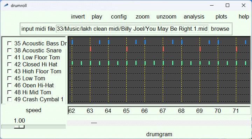
Task: Toggle the 46 Open Hi-Hat checkbox
Action: (10, 85)
